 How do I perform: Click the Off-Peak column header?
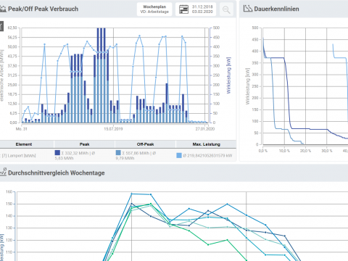tap(146, 144)
